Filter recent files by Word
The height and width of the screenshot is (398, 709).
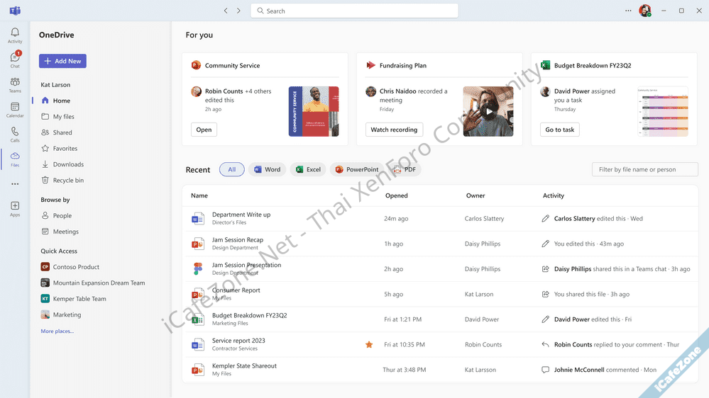267,169
